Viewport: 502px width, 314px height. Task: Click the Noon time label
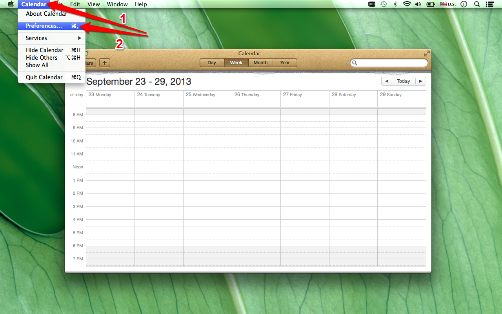click(x=78, y=167)
